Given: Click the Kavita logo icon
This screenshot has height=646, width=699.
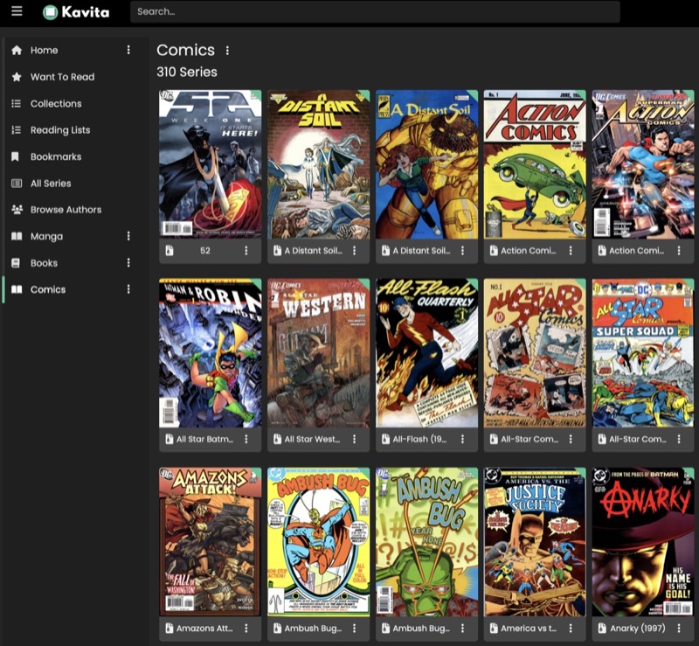Looking at the screenshot, I should pos(51,12).
